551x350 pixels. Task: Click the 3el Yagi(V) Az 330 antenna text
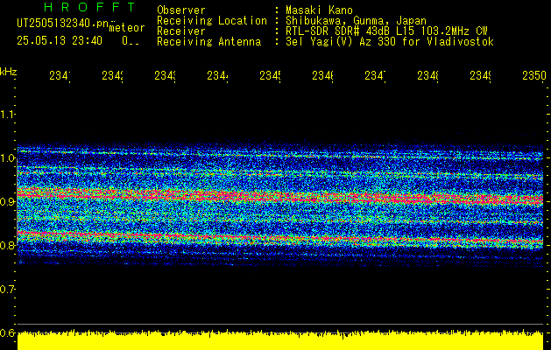coord(390,42)
